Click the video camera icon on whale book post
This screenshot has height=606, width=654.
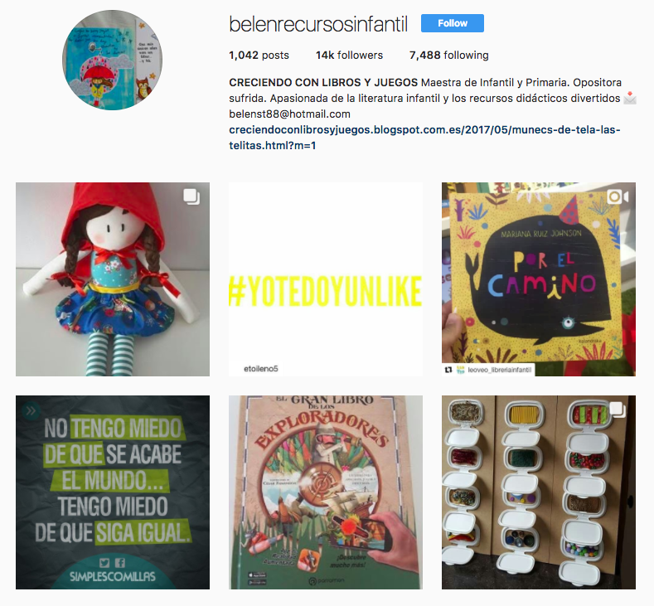[x=618, y=196]
